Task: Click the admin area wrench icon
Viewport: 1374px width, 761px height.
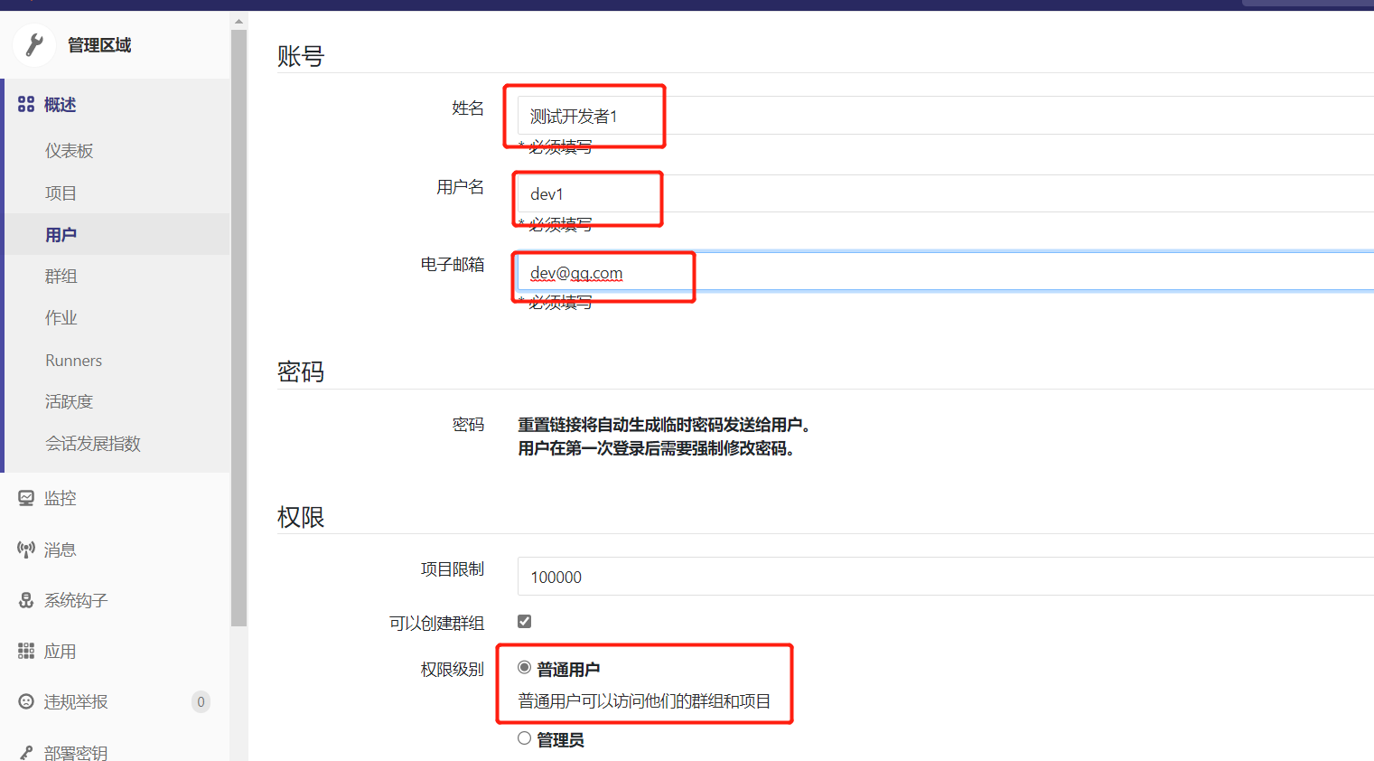Action: (33, 44)
